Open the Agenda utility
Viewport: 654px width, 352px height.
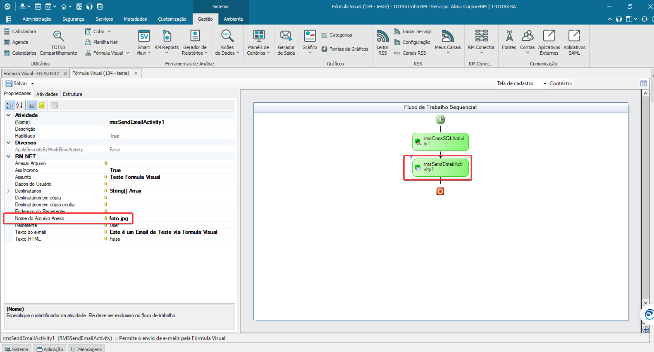click(x=16, y=42)
